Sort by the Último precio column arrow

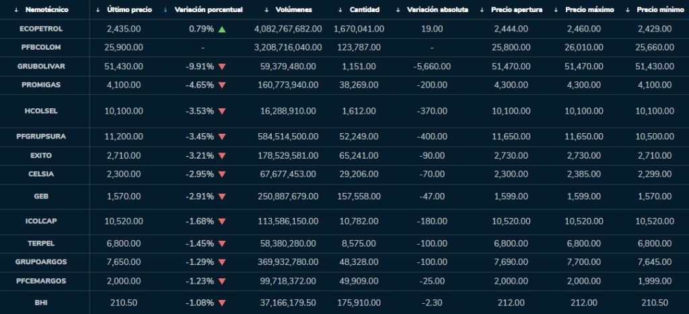98,9
